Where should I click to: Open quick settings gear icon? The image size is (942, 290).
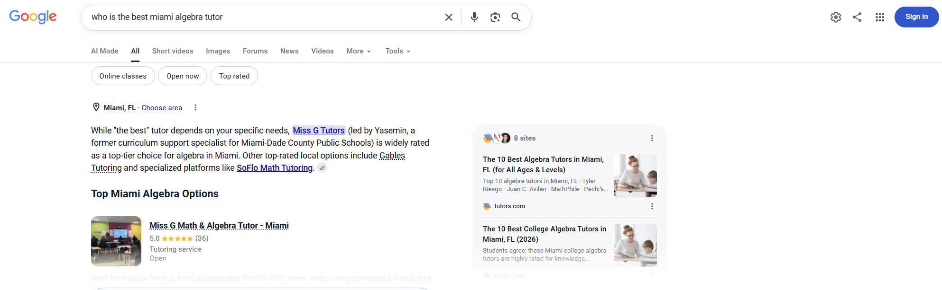pyautogui.click(x=836, y=17)
